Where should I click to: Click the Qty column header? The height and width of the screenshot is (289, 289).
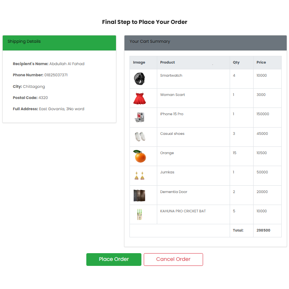coord(236,62)
